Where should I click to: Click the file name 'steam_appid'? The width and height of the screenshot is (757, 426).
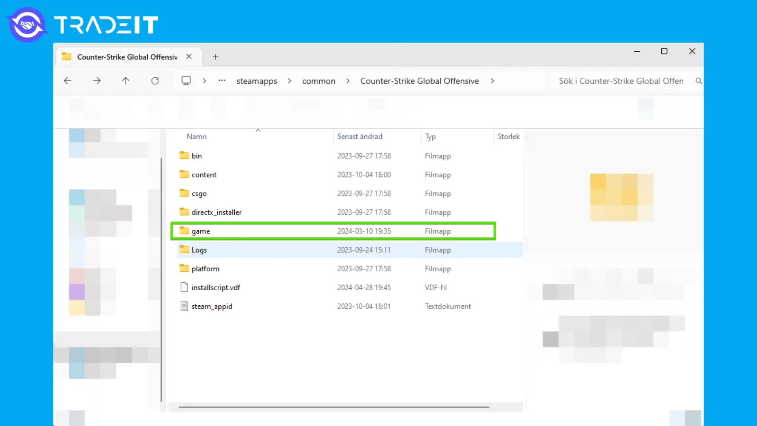(x=212, y=306)
